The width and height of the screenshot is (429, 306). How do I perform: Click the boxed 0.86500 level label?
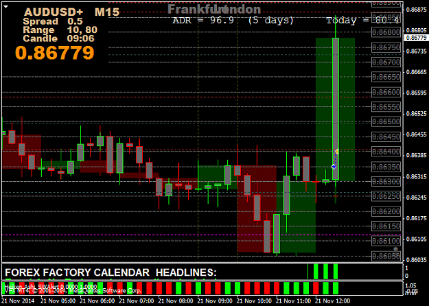tap(386, 121)
